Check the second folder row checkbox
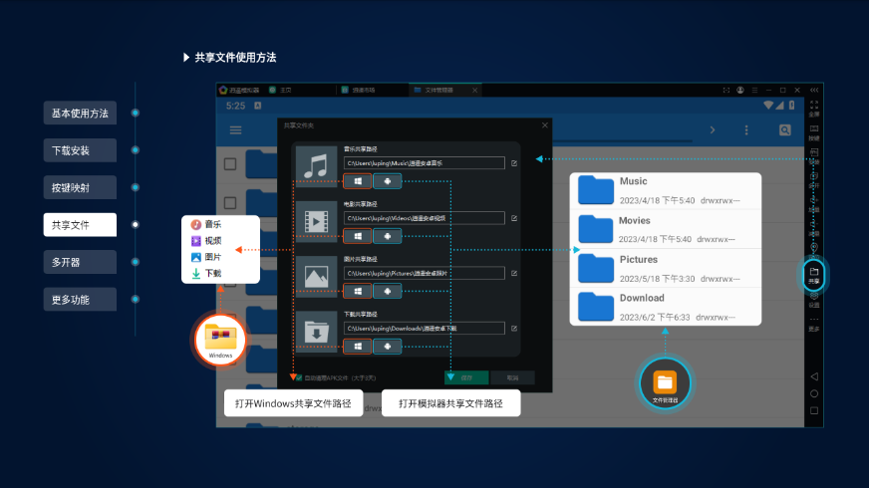Screen dimensions: 869x488 coord(230,203)
